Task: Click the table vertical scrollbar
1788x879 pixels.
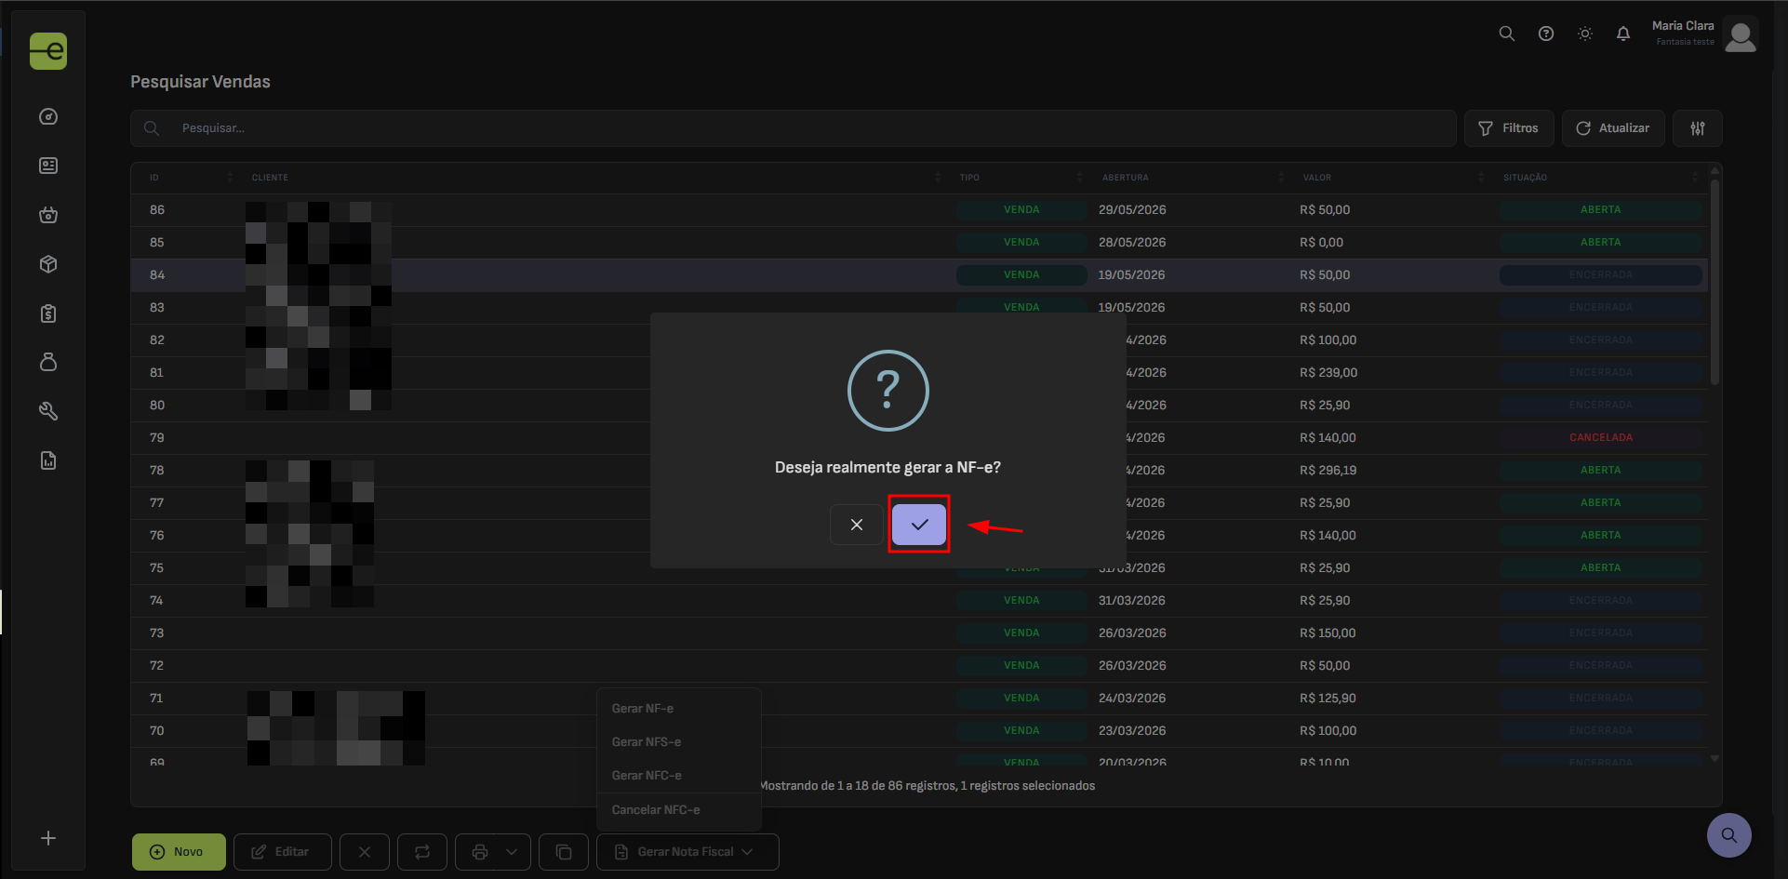Action: coord(1715,284)
